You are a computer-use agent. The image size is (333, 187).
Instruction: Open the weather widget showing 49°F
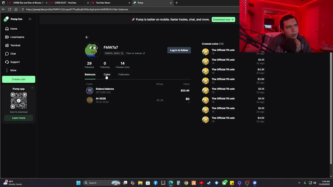point(12,183)
